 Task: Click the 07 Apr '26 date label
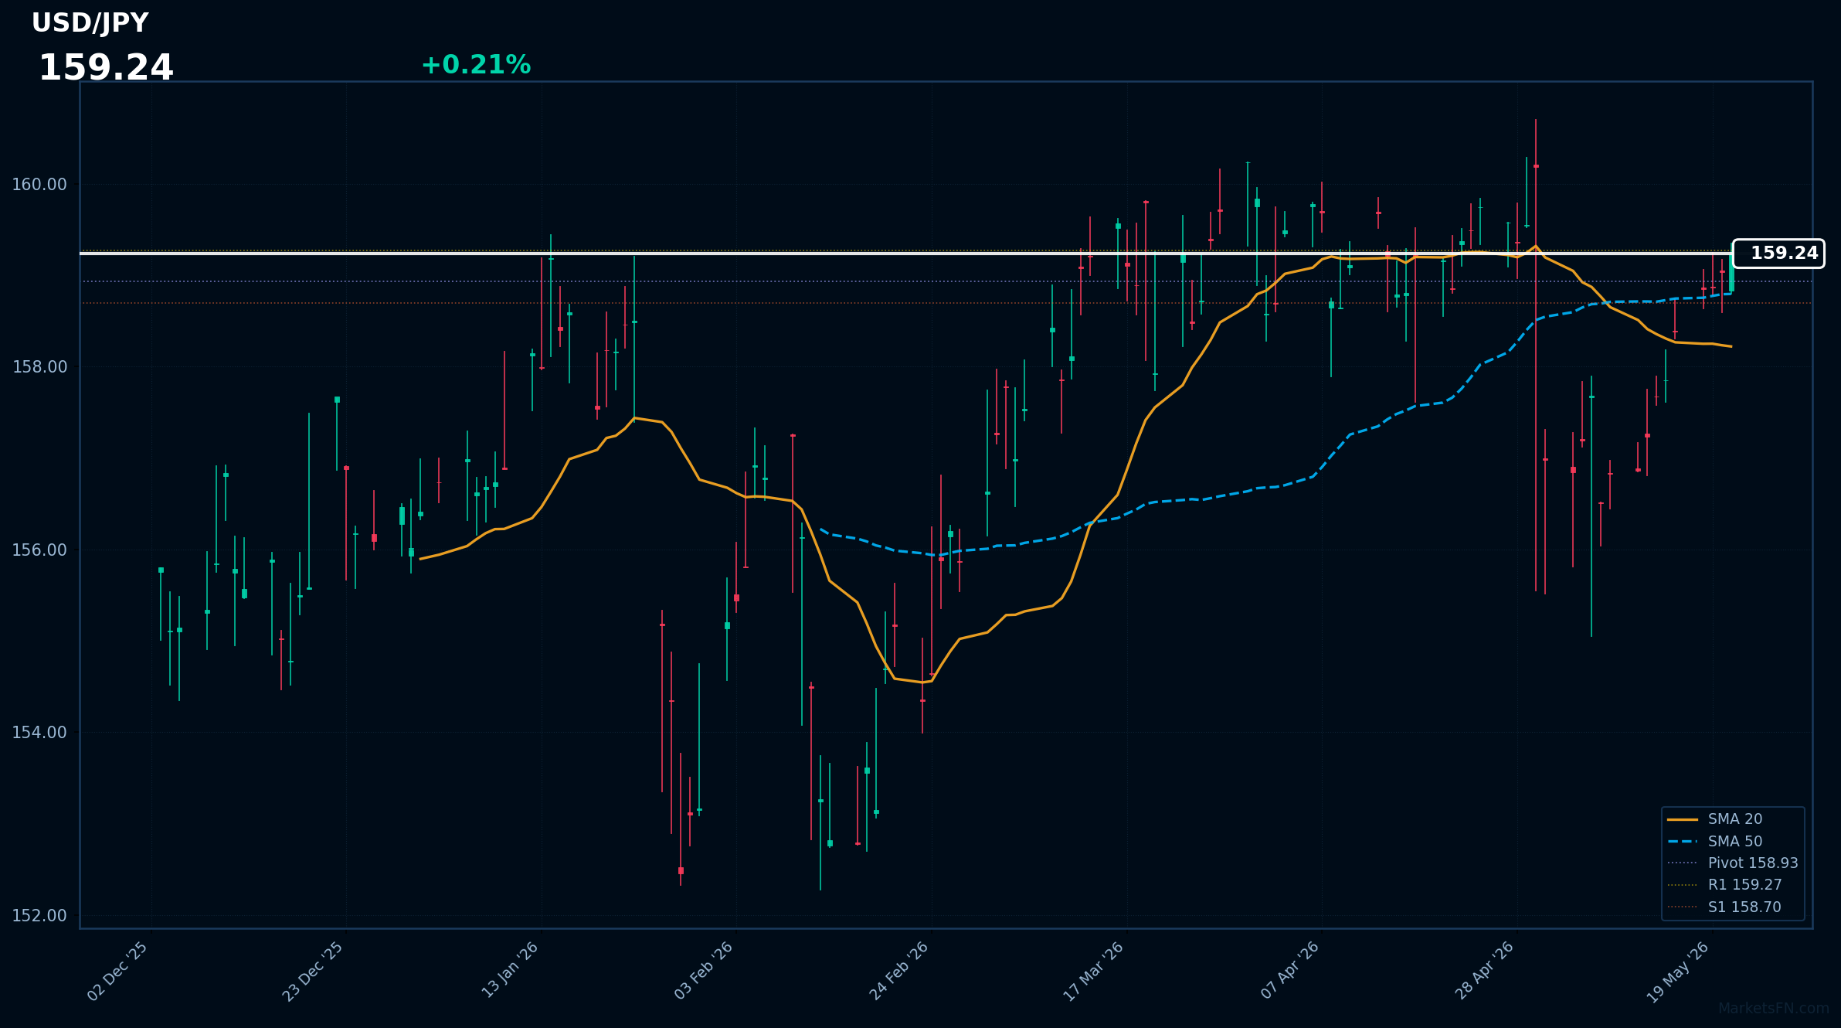(x=1290, y=971)
